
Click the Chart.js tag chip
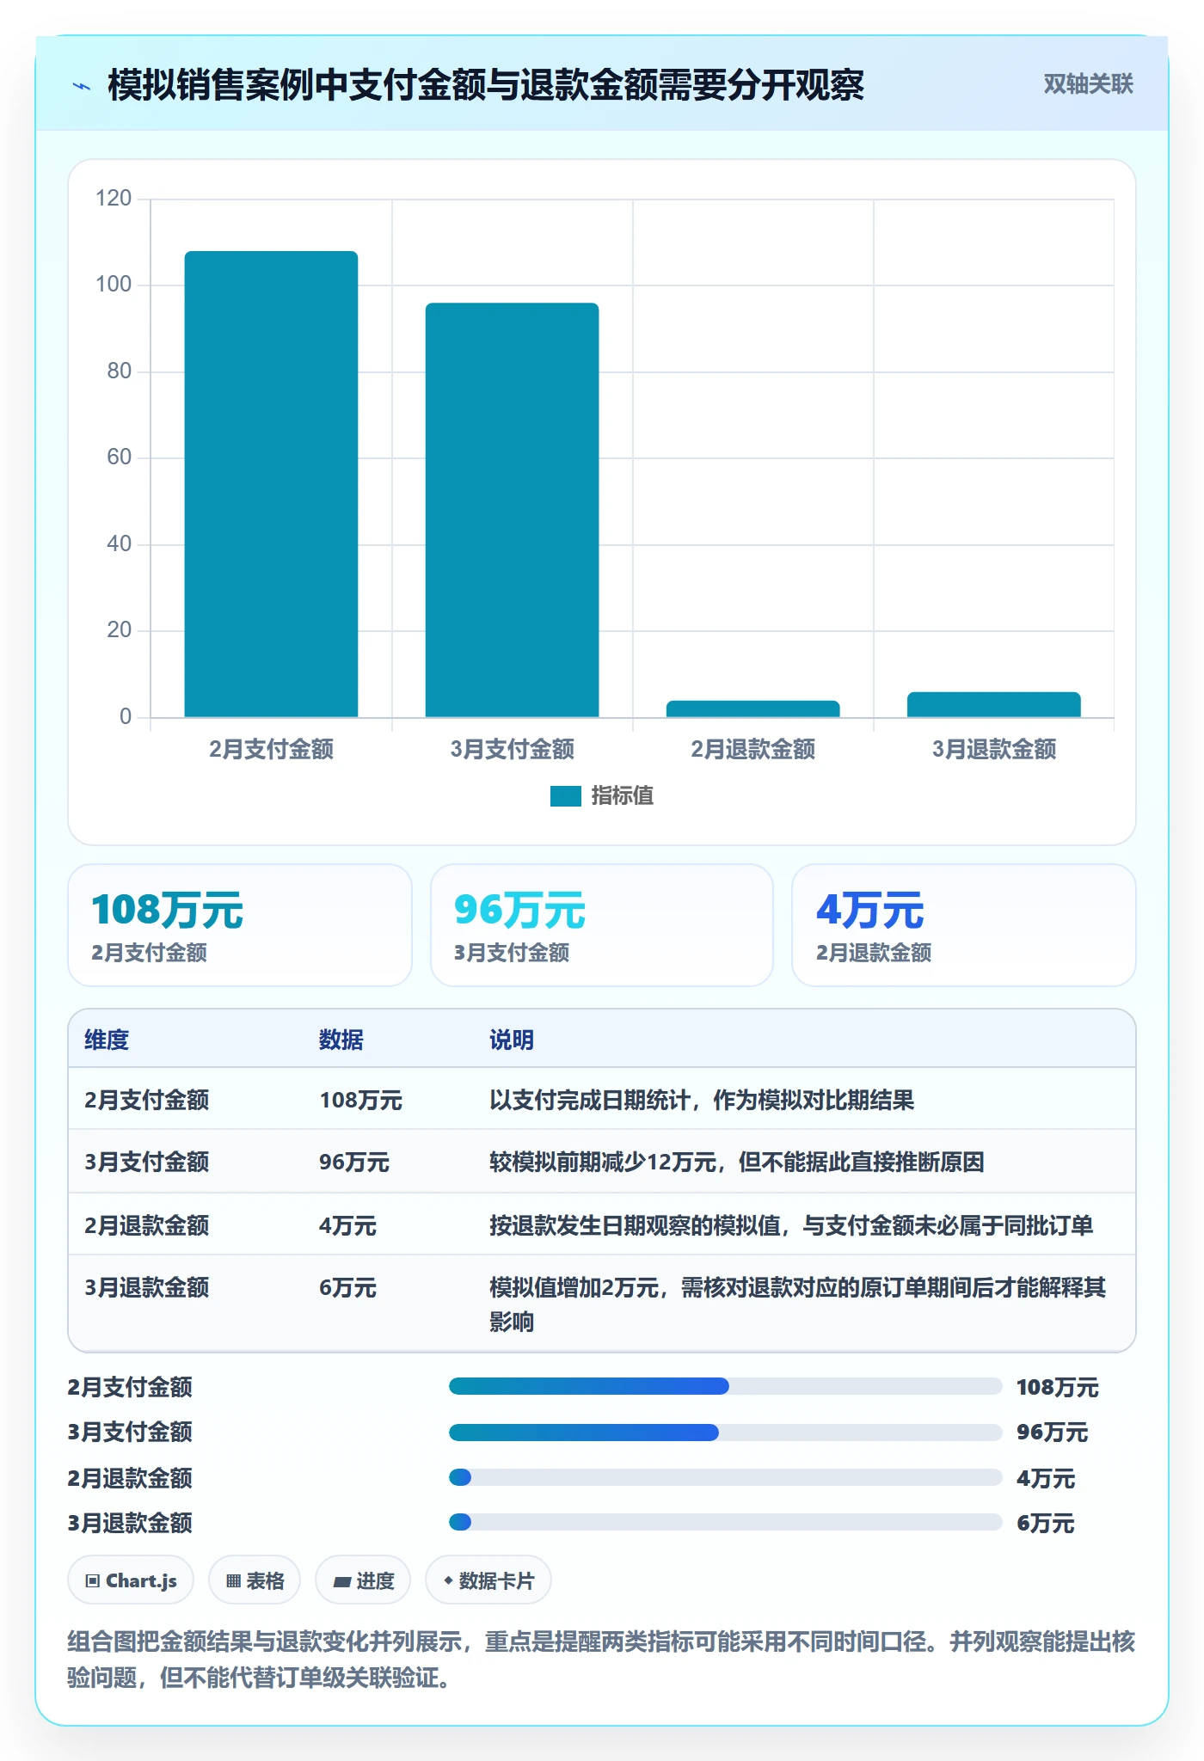tap(131, 1580)
